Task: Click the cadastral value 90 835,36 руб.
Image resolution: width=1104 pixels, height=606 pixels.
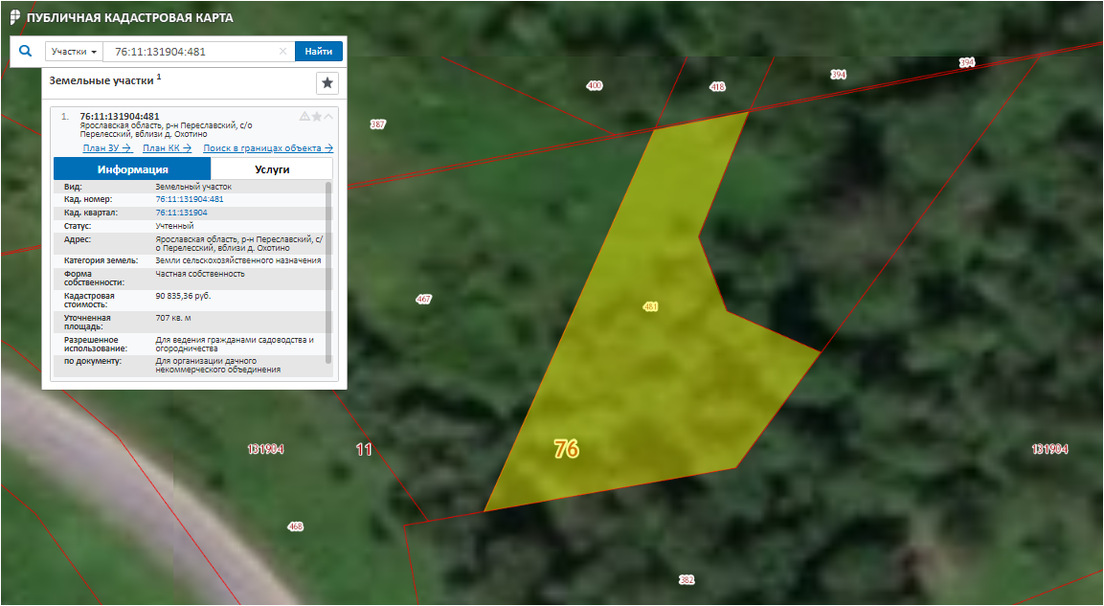Action: point(183,297)
